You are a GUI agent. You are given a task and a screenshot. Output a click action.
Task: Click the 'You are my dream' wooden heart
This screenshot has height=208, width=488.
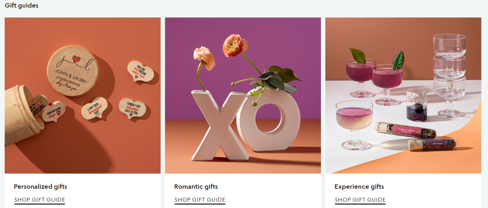coord(140,72)
